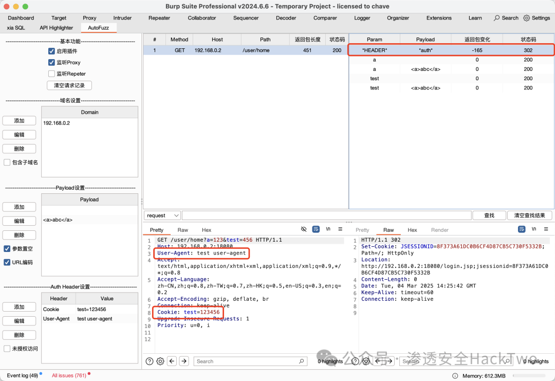555x381 pixels.
Task: Select GET /user/home request row
Action: click(x=246, y=50)
